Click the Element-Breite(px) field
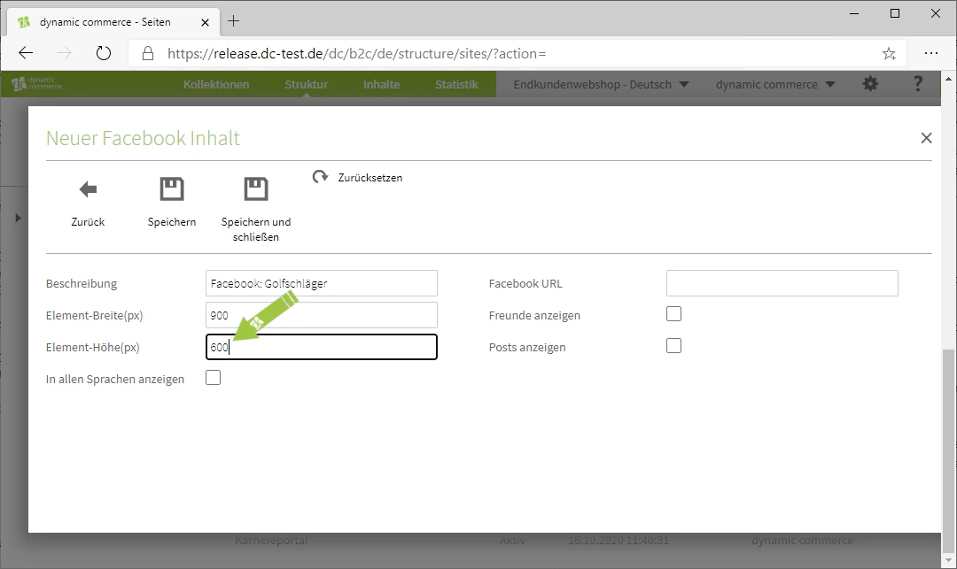This screenshot has width=957, height=569. pyautogui.click(x=322, y=315)
